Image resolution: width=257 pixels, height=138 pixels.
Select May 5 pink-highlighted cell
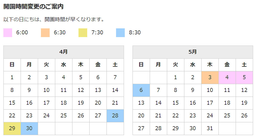click(244, 77)
